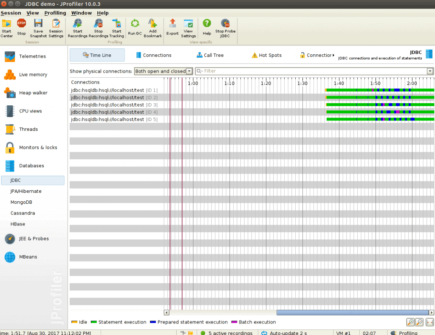Click the Prepared statement execution blue swatch
Screen dimensions: 435x335
[x=153, y=322]
